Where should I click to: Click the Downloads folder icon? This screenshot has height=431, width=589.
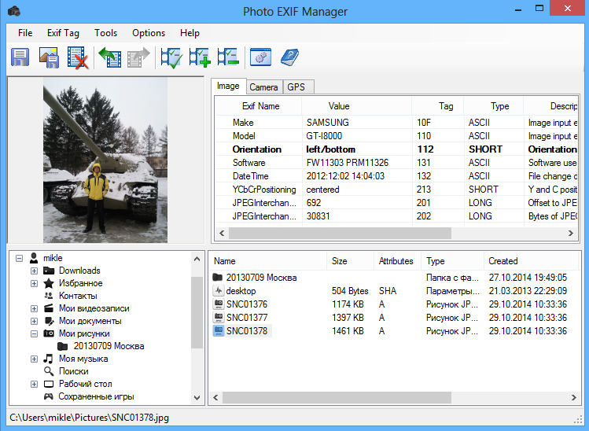pyautogui.click(x=49, y=271)
